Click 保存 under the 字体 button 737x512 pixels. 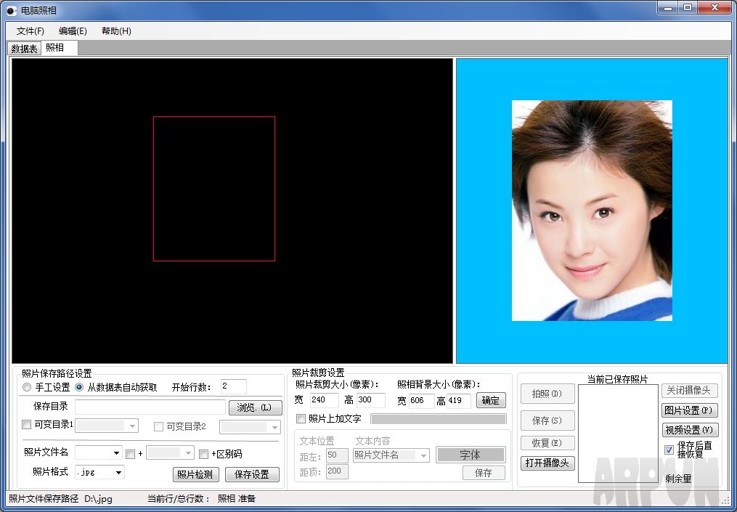484,473
